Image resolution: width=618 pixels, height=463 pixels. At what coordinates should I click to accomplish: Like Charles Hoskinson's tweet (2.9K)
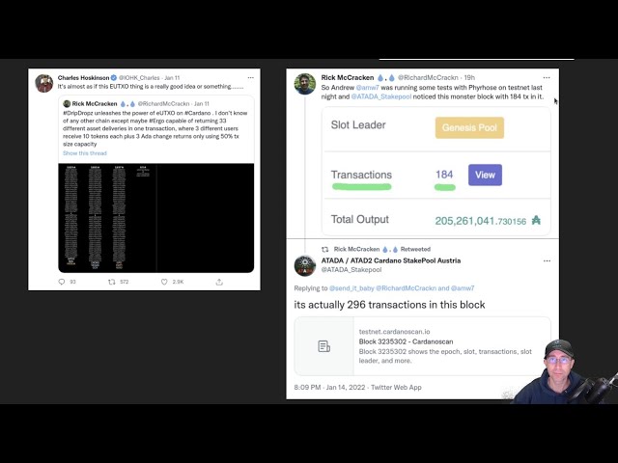(x=164, y=282)
